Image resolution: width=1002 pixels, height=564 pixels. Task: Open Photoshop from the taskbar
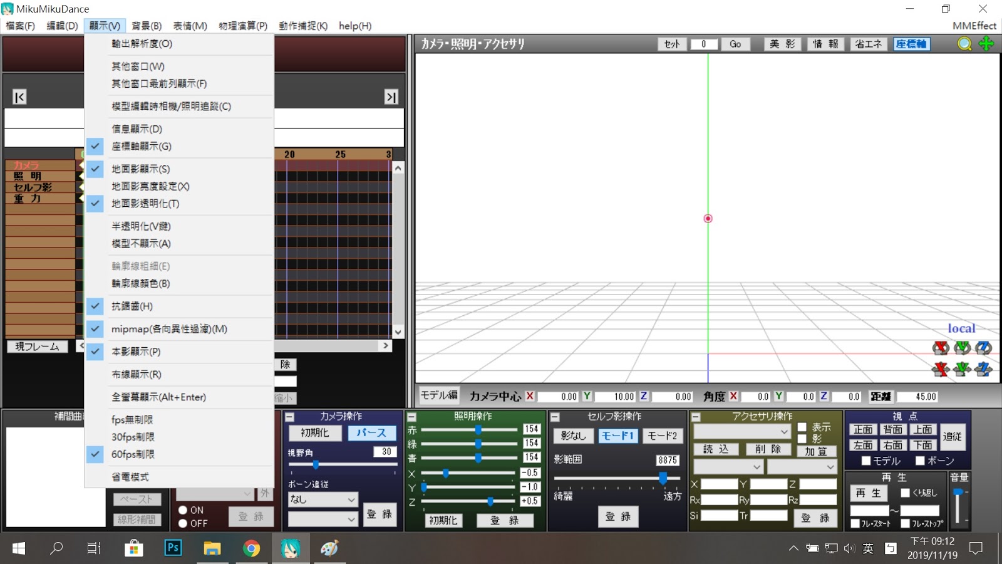(173, 548)
